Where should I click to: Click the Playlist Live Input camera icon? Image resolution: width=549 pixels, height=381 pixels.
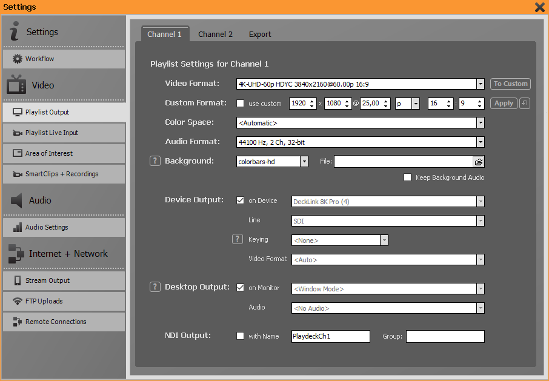(x=17, y=133)
